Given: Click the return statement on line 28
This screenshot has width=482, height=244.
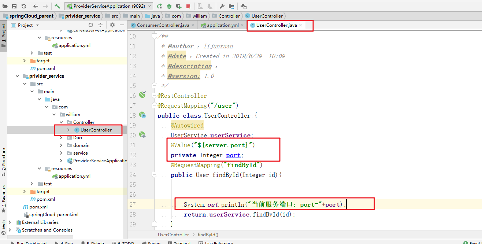Looking at the screenshot, I should [x=240, y=214].
